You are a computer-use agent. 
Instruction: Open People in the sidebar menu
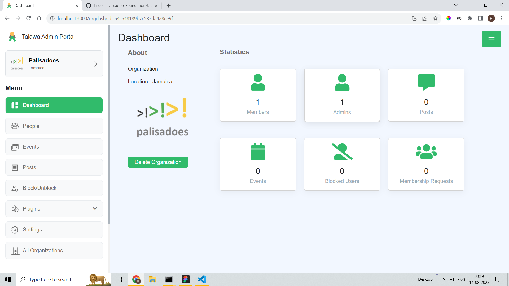click(54, 126)
